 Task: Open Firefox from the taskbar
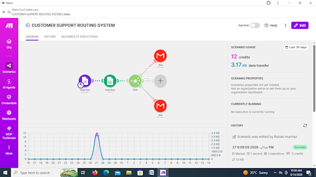coord(94,172)
